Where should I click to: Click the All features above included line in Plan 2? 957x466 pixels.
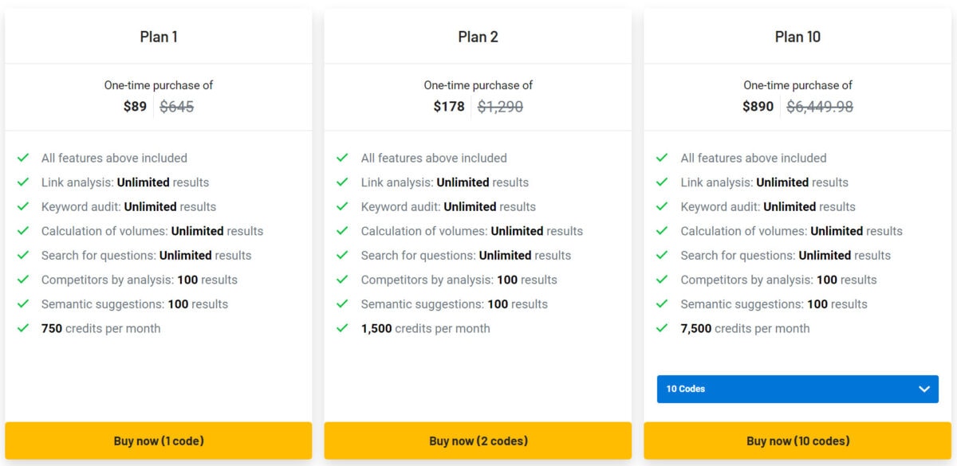[434, 158]
